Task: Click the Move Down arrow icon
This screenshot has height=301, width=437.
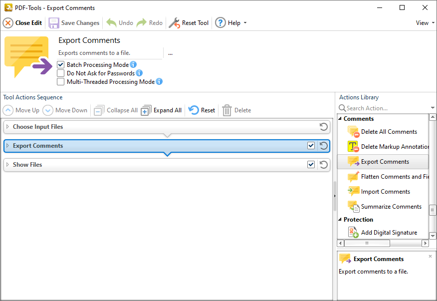Action: (x=48, y=110)
